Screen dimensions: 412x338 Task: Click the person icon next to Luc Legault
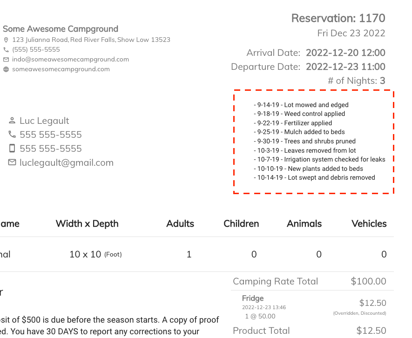[12, 121]
